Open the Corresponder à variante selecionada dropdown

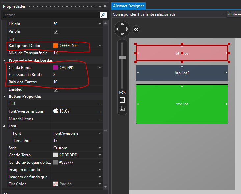[169, 14]
